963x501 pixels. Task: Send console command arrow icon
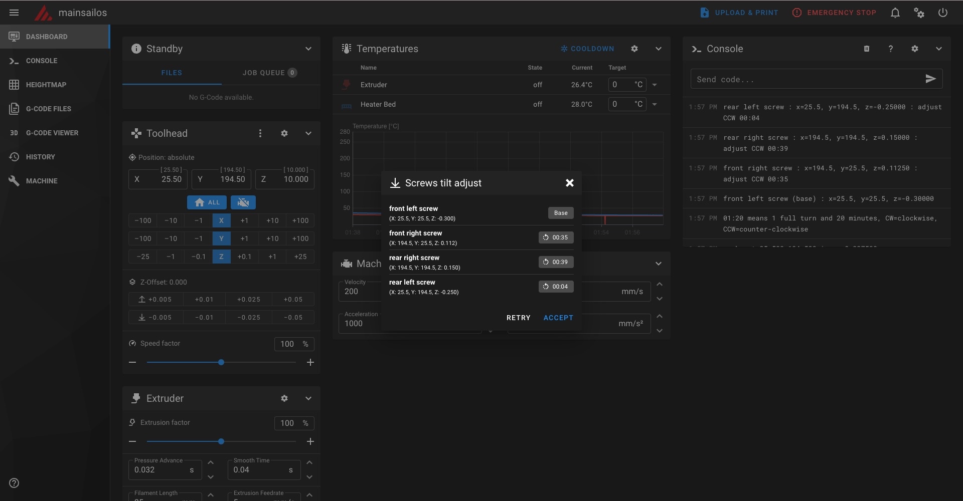(930, 79)
